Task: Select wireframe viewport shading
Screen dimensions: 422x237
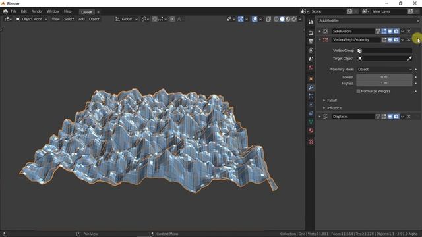Action: click(x=276, y=19)
